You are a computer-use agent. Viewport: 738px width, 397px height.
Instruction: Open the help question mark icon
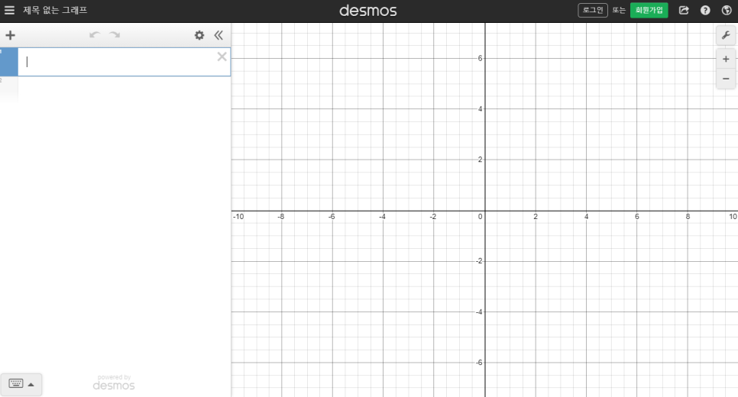(x=705, y=10)
